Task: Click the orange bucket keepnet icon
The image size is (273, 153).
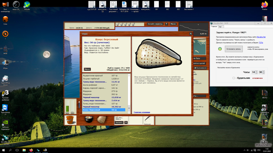Action: click(70, 120)
